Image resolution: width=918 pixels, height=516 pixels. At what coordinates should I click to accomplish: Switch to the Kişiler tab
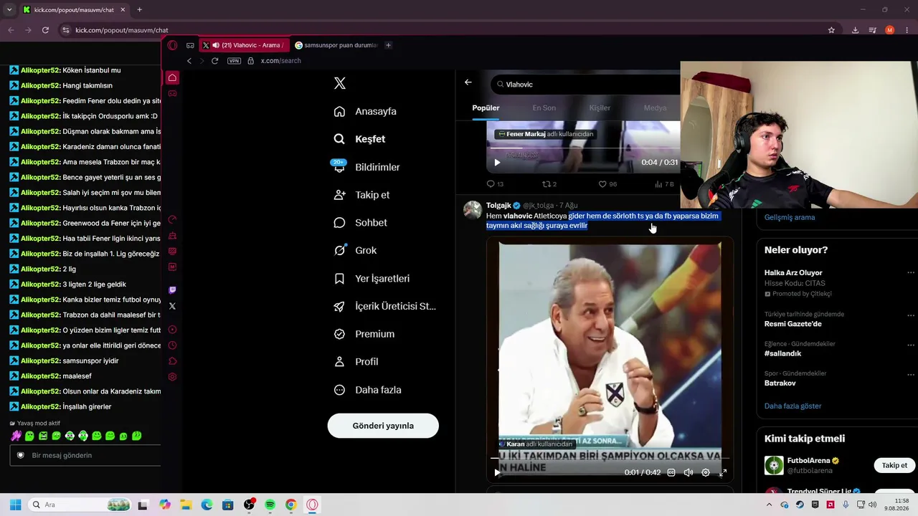pyautogui.click(x=600, y=108)
